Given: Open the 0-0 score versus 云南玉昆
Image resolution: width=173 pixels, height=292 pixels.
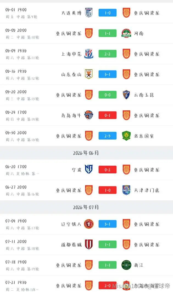Looking at the screenshot, I should 108,95.
